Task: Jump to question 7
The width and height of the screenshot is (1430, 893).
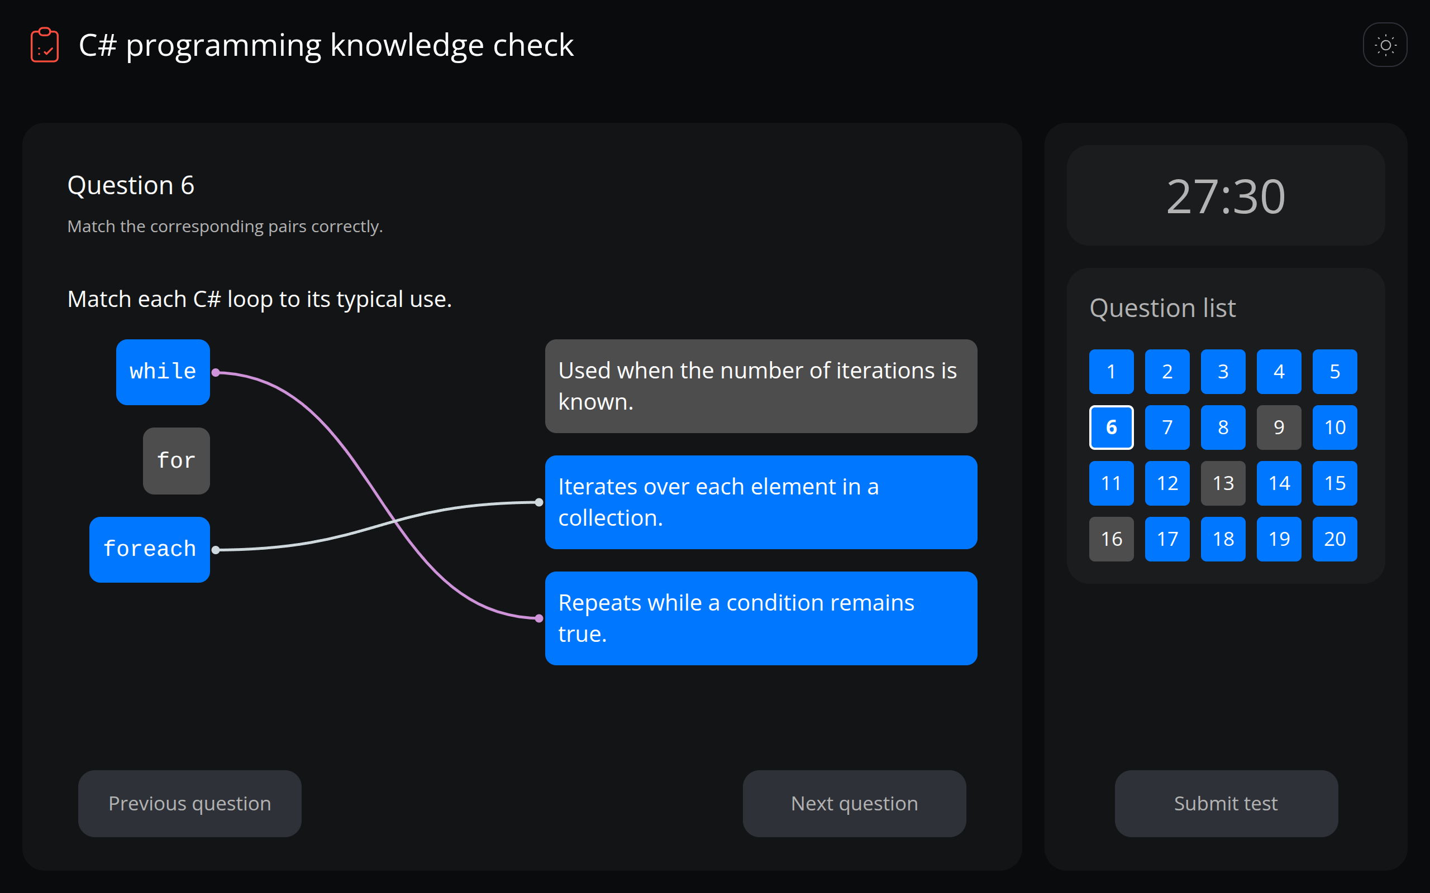Action: point(1167,428)
